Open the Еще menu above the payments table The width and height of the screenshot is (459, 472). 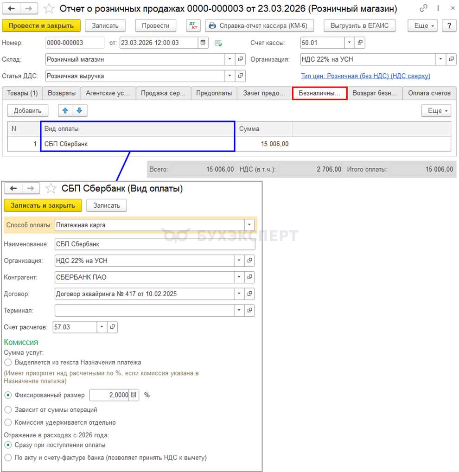click(x=436, y=110)
